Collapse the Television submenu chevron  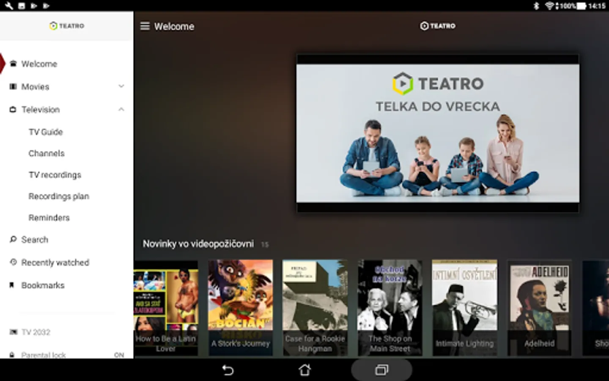pos(121,109)
